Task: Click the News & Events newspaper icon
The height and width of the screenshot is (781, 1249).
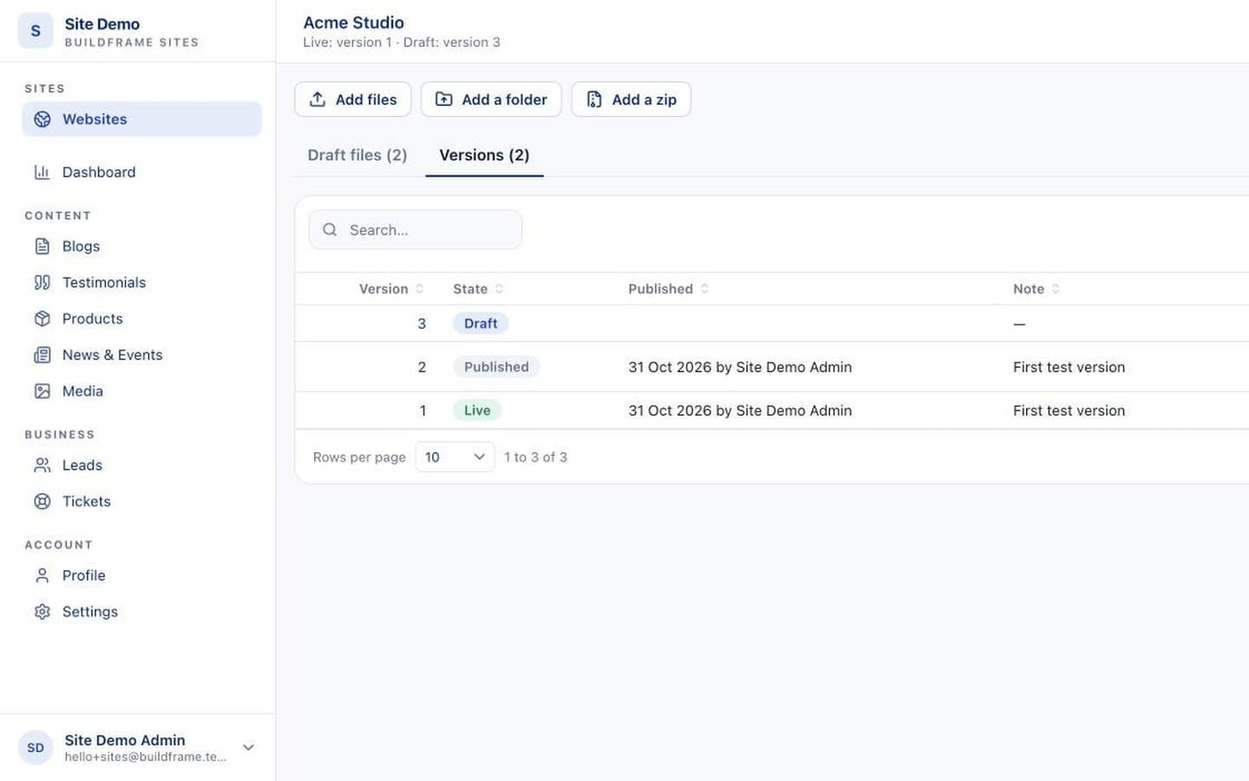Action: click(42, 355)
